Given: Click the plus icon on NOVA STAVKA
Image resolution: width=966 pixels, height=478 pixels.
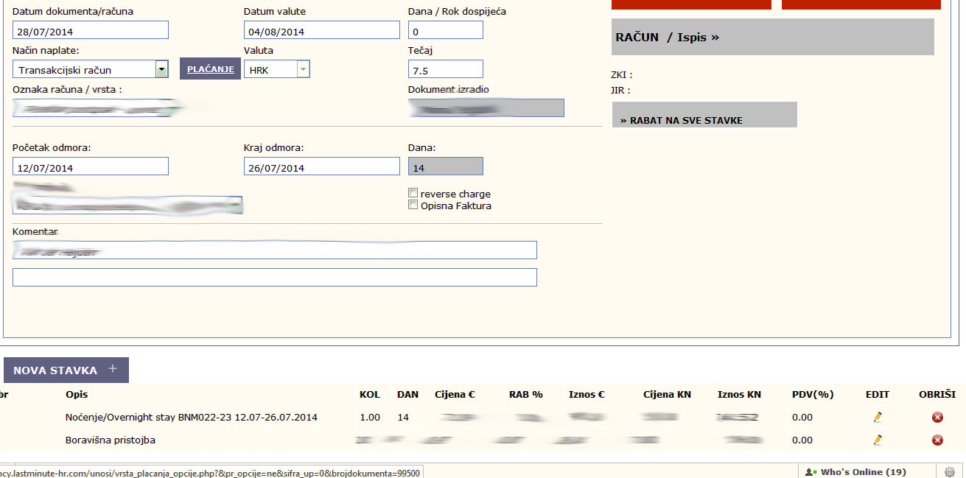Looking at the screenshot, I should [x=113, y=369].
